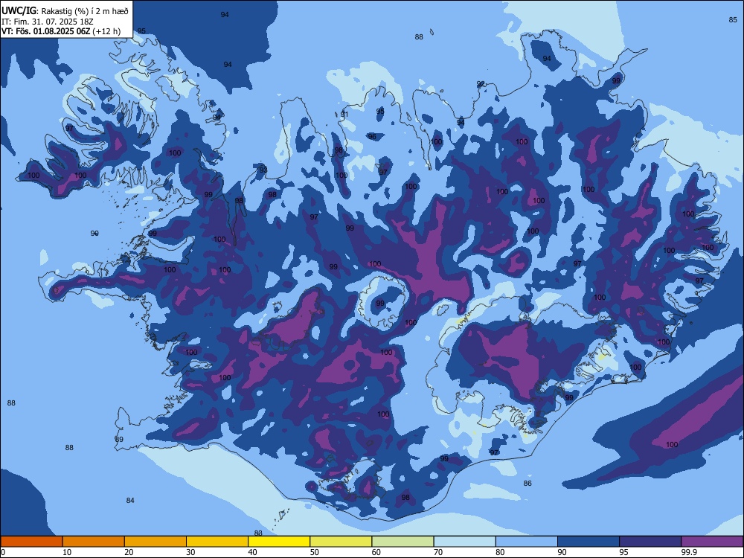This screenshot has width=744, height=558.
Task: Select the 50–60 yellow-green legend swatch
Action: click(x=341, y=542)
